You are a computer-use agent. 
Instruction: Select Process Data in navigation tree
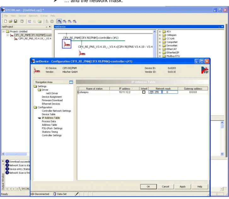49,121
